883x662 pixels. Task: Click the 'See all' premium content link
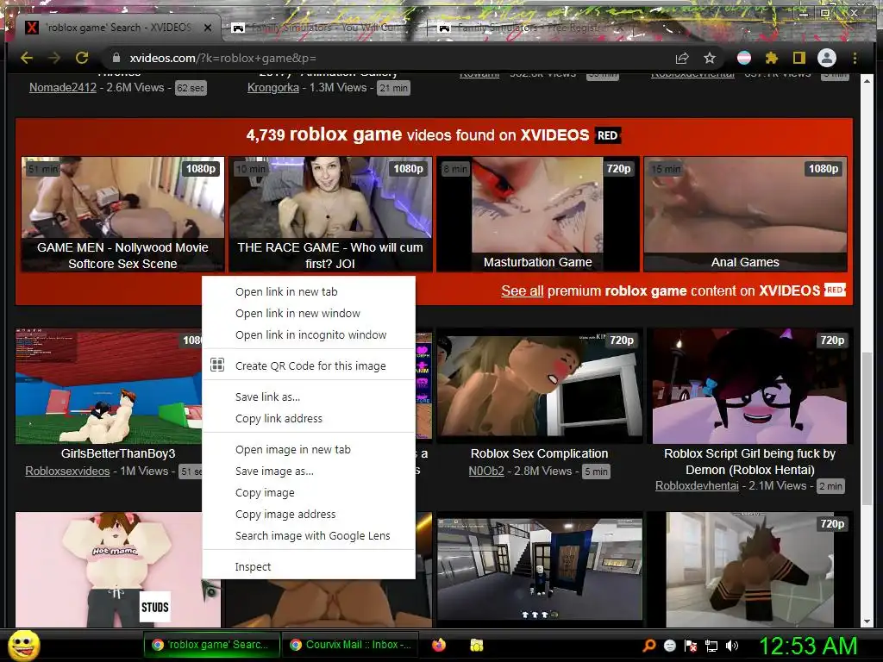[522, 291]
